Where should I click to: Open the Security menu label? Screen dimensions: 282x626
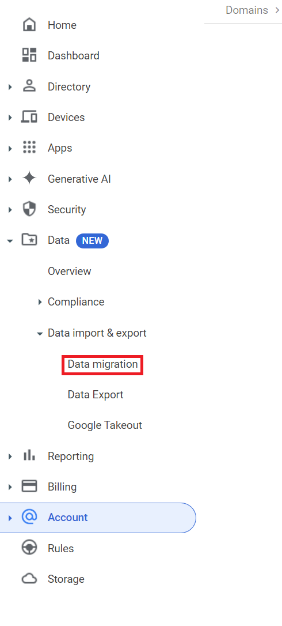click(67, 210)
